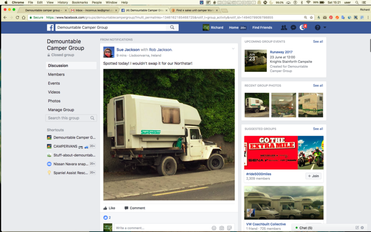
Task: Switch to the Inbox Gmail tab
Action: pyautogui.click(x=94, y=10)
